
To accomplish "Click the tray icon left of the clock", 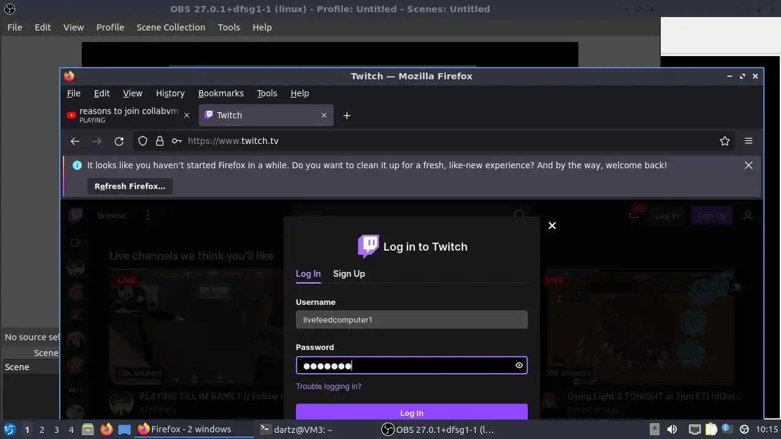I will point(744,429).
